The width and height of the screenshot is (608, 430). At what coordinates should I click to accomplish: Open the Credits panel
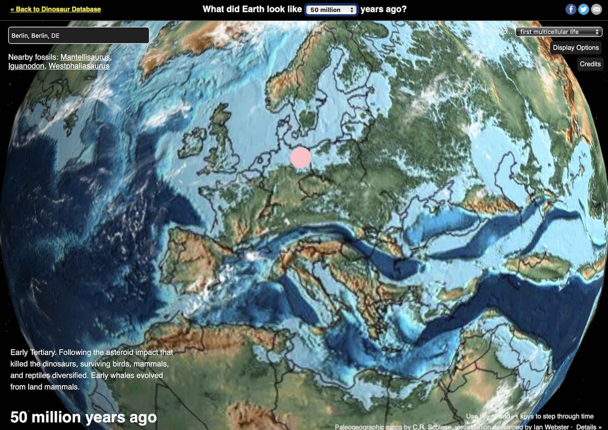click(x=590, y=64)
